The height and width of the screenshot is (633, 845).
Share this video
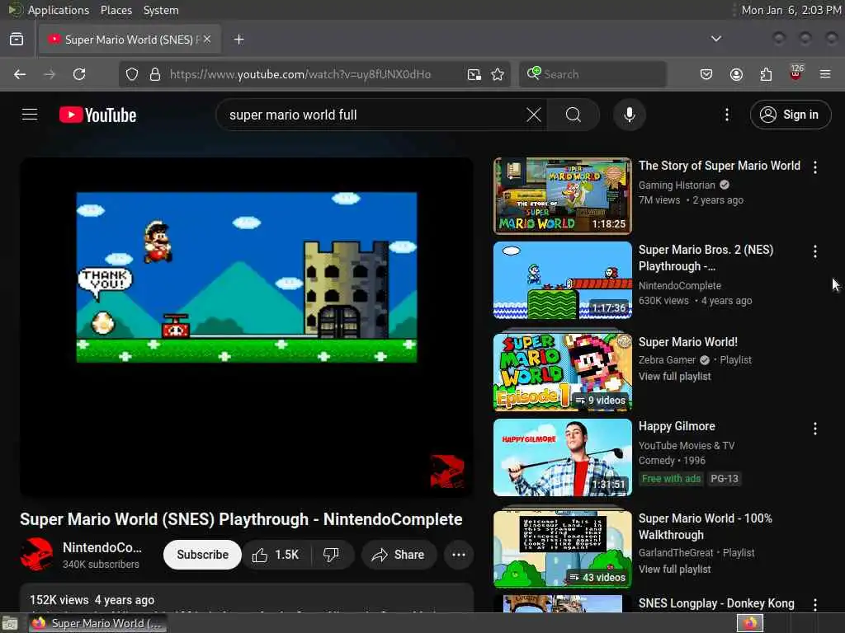pyautogui.click(x=399, y=555)
